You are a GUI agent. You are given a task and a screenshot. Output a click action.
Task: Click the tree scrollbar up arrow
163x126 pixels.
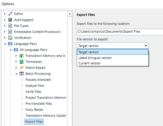click(x=70, y=14)
